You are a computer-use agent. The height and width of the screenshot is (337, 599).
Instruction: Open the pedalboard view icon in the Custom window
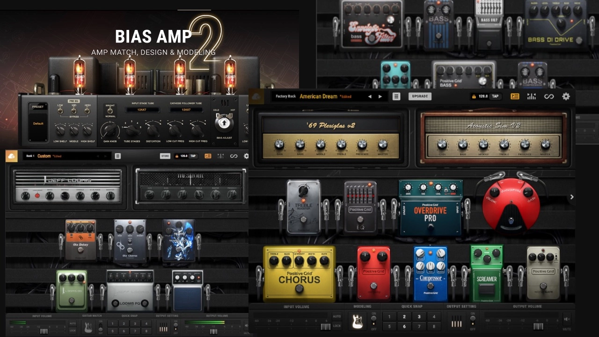coord(208,156)
